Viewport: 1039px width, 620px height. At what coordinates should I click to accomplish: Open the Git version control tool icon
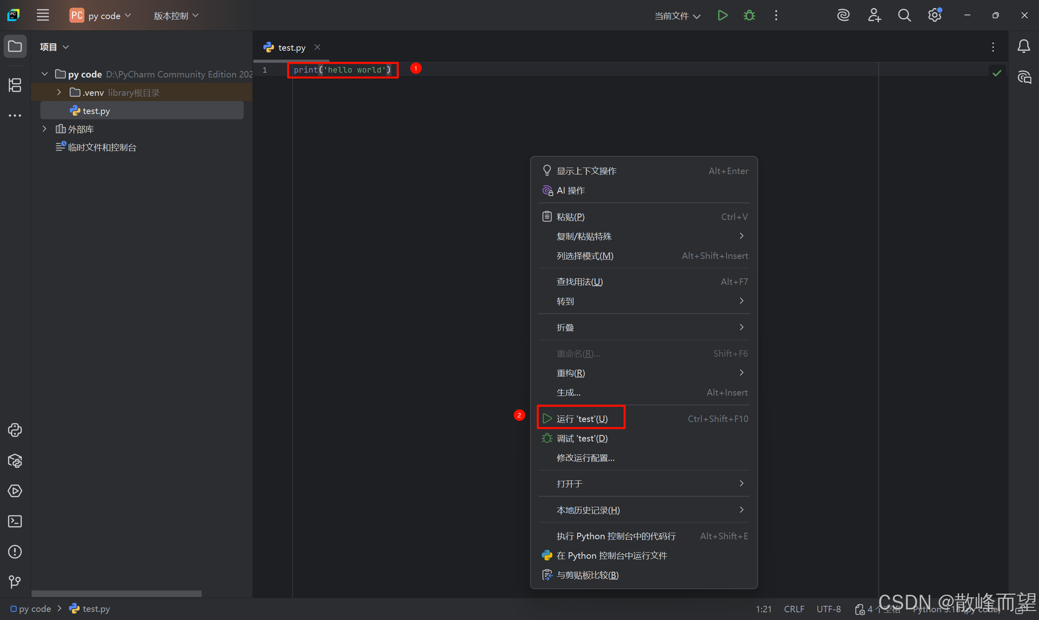pyautogui.click(x=15, y=581)
